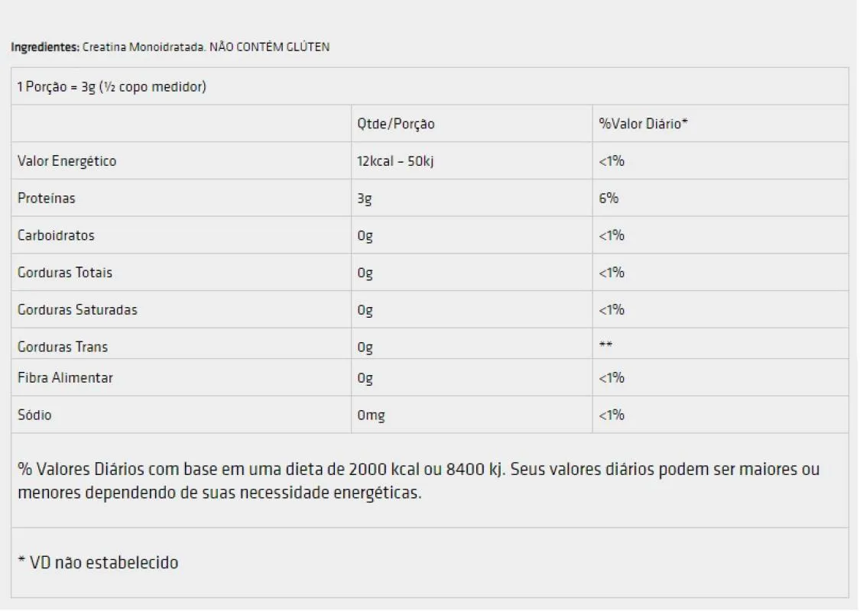860x611 pixels.
Task: Click the Valores Diários footnote paragraph
Action: 418,481
